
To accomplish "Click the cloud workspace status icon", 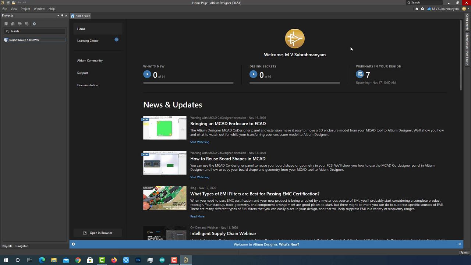I will [429, 9].
